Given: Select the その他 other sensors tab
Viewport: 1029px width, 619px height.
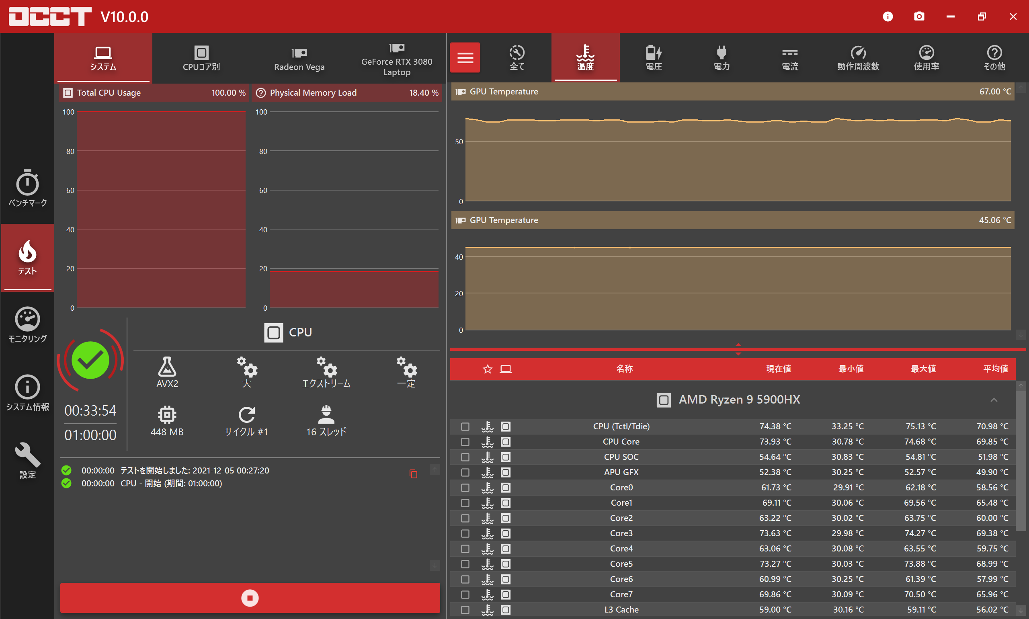Looking at the screenshot, I should (x=994, y=57).
